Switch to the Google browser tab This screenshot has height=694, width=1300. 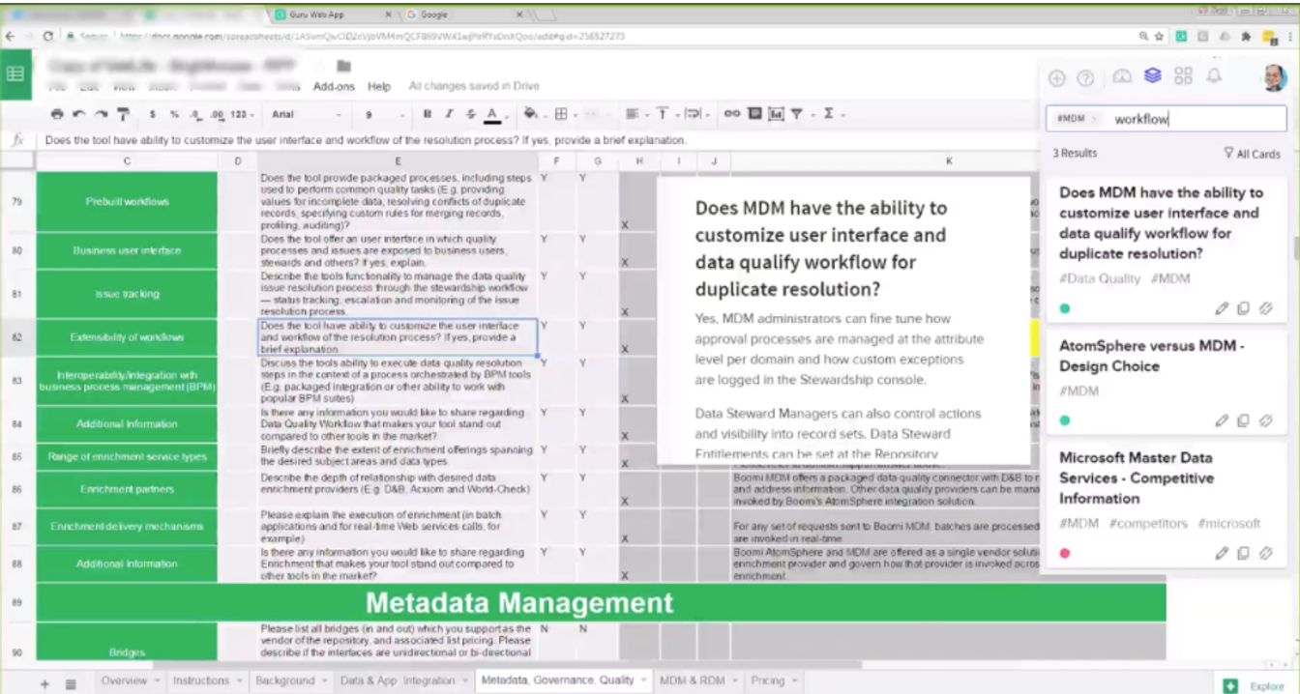463,14
